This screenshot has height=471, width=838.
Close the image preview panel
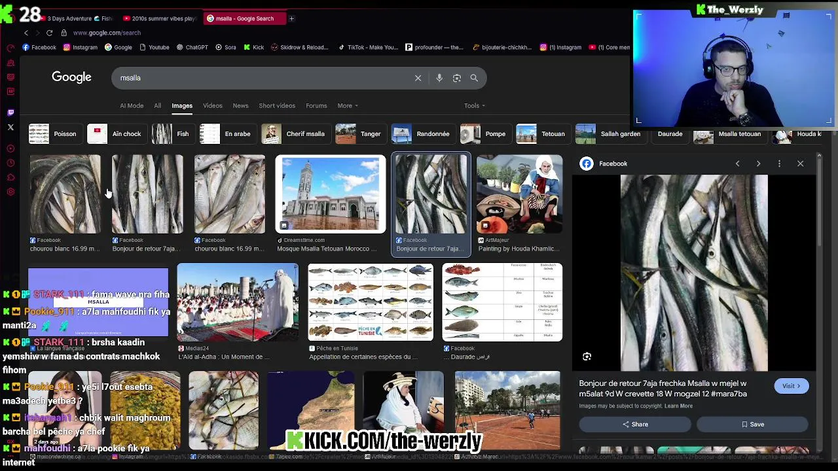800,164
